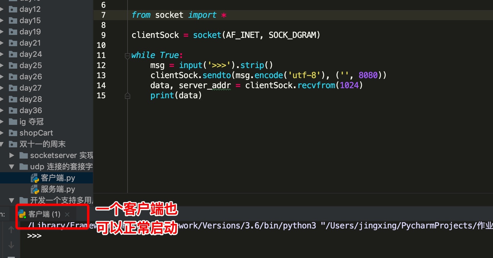Viewport: 493px width, 258px height.
Task: Click the 8080 port number
Action: tap(368, 75)
